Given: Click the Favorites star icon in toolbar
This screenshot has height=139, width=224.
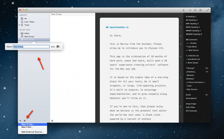Looking at the screenshot, I should [x=183, y=10].
